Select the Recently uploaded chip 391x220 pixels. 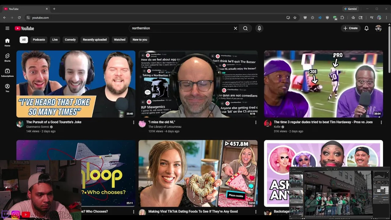click(x=95, y=40)
